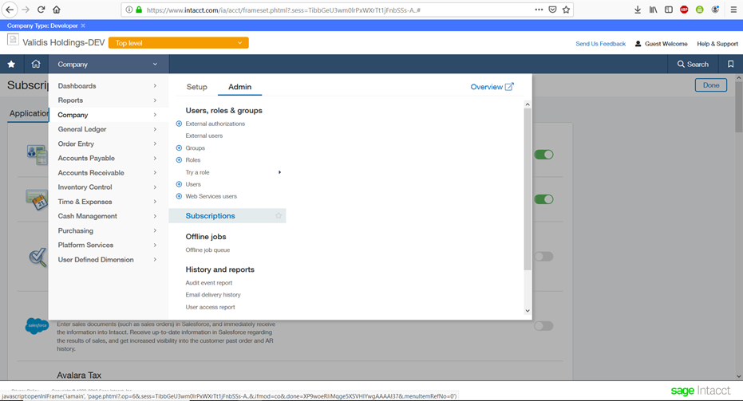Open Platform Services menu item

pos(85,245)
